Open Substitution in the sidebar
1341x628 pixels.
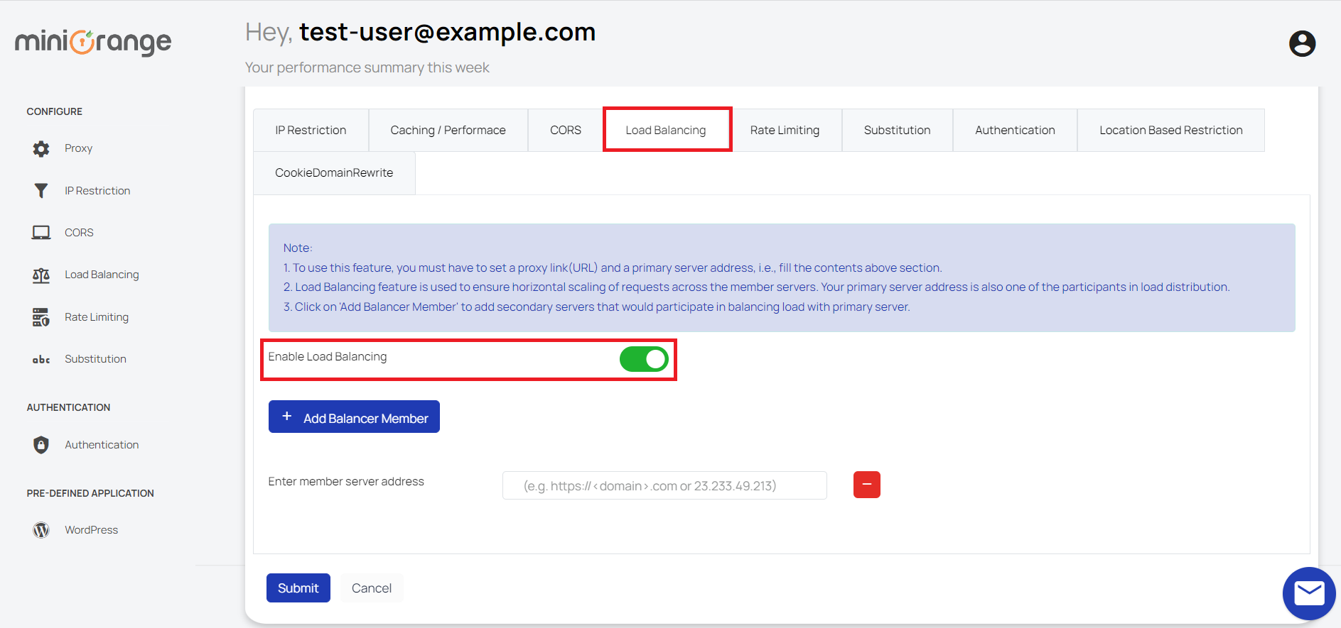95,359
